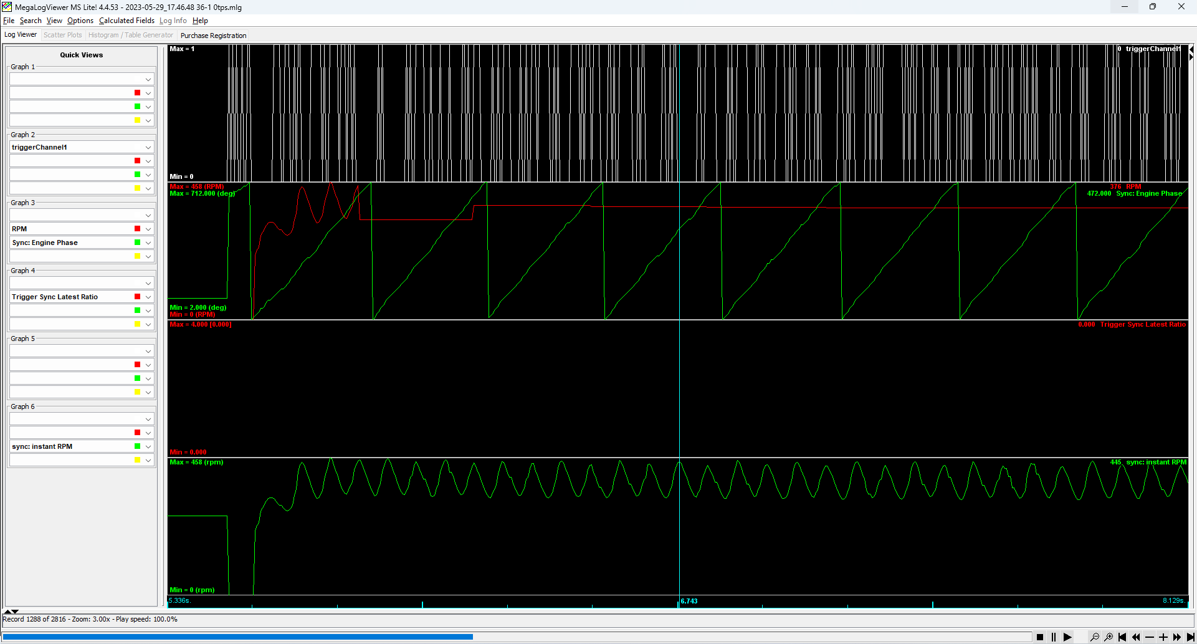Screen dimensions: 1197x644
Task: Open the Purchase Registration tab
Action: pyautogui.click(x=213, y=36)
